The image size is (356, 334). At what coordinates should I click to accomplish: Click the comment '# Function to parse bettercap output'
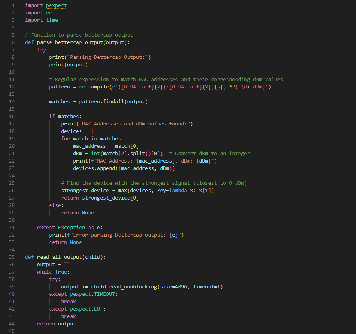(79, 35)
